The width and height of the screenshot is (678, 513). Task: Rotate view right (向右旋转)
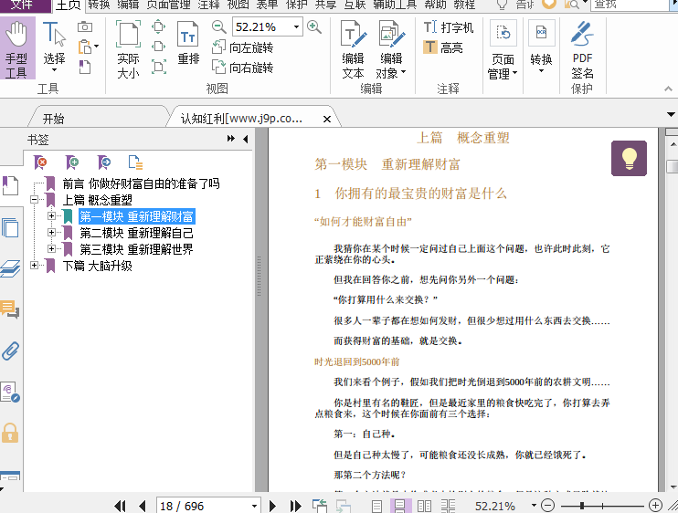[x=242, y=68]
